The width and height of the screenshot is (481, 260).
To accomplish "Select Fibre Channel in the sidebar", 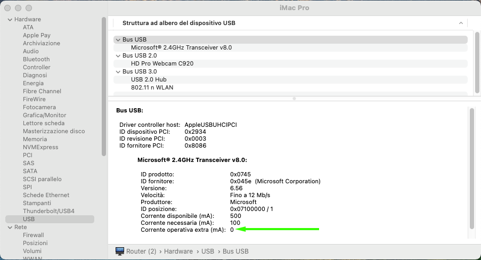I will pyautogui.click(x=42, y=91).
